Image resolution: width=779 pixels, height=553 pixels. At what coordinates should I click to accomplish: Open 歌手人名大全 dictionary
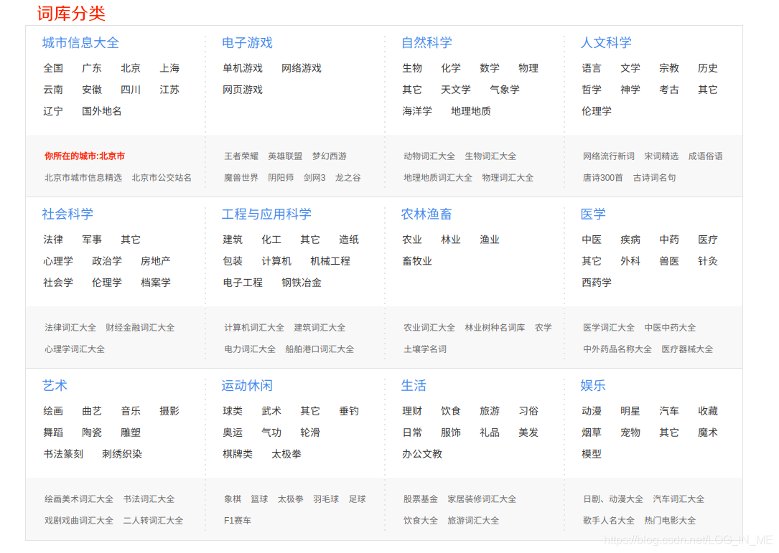click(609, 521)
